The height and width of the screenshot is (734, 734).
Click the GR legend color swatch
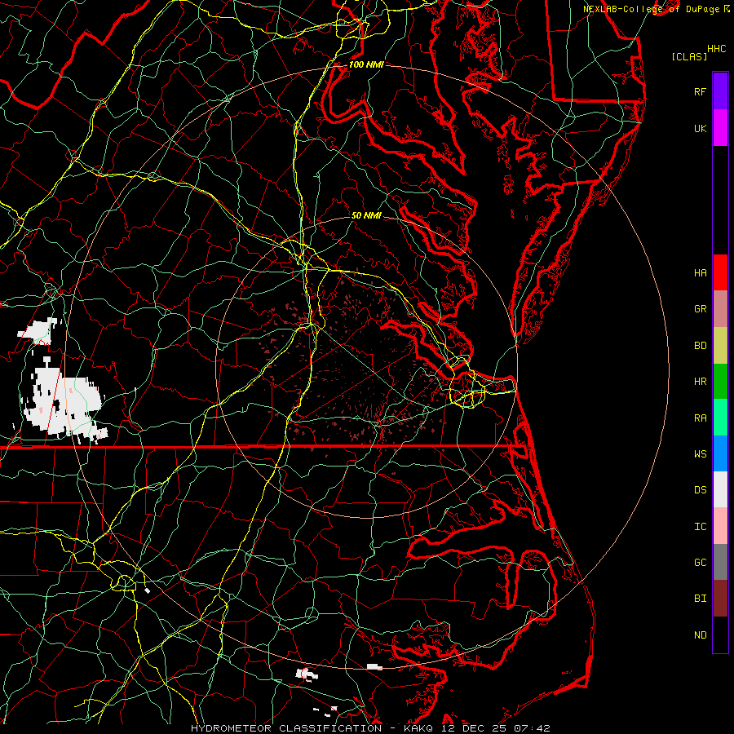click(x=720, y=308)
